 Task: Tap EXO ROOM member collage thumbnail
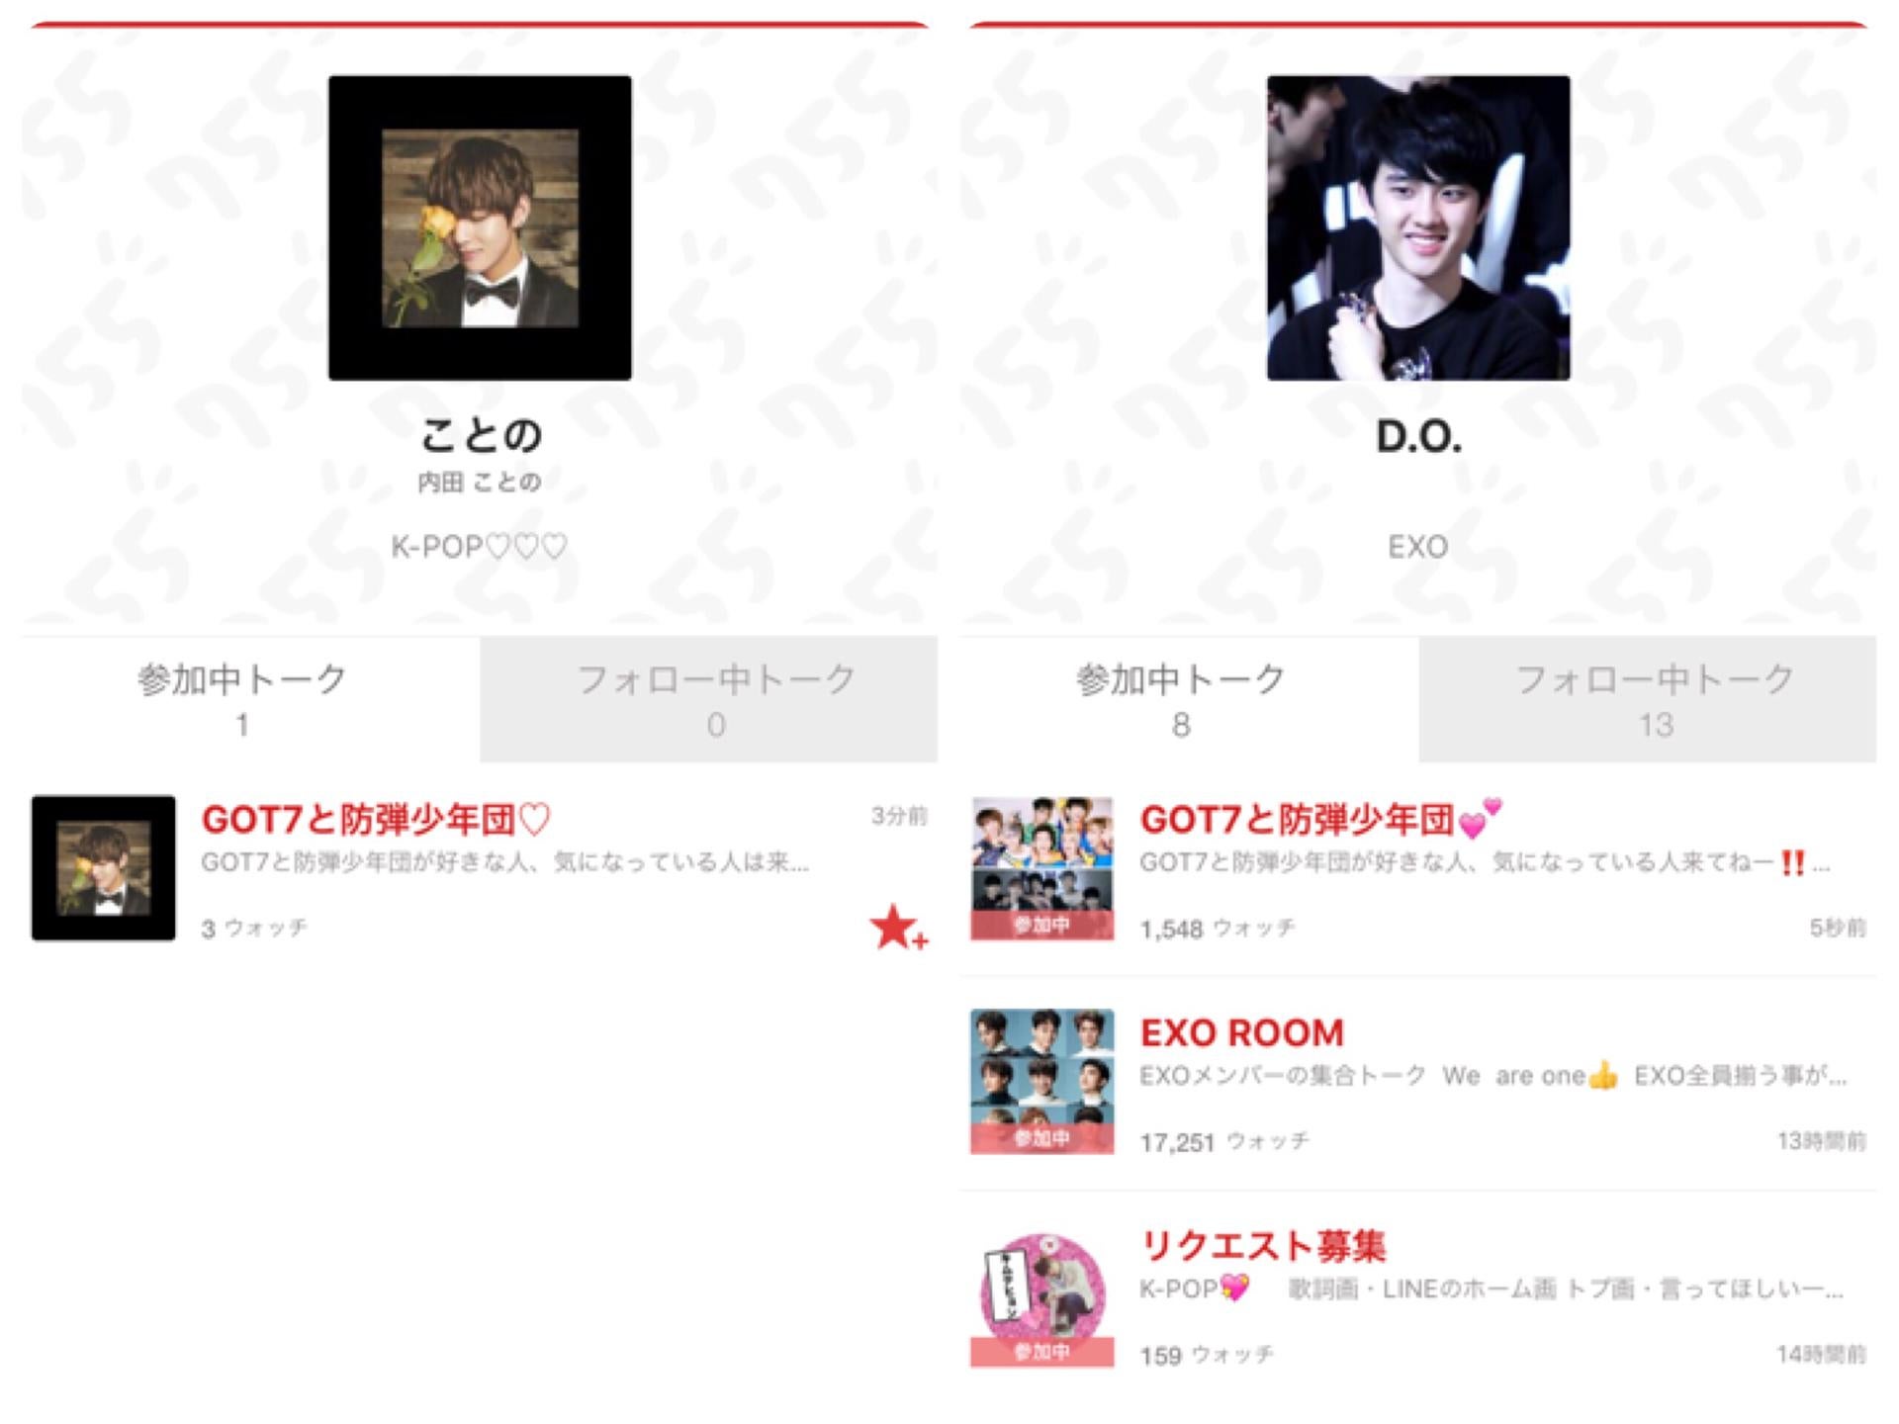[x=1041, y=1081]
